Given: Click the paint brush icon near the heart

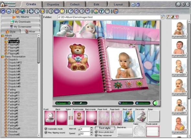Looking at the screenshot, I should coord(172,17).
